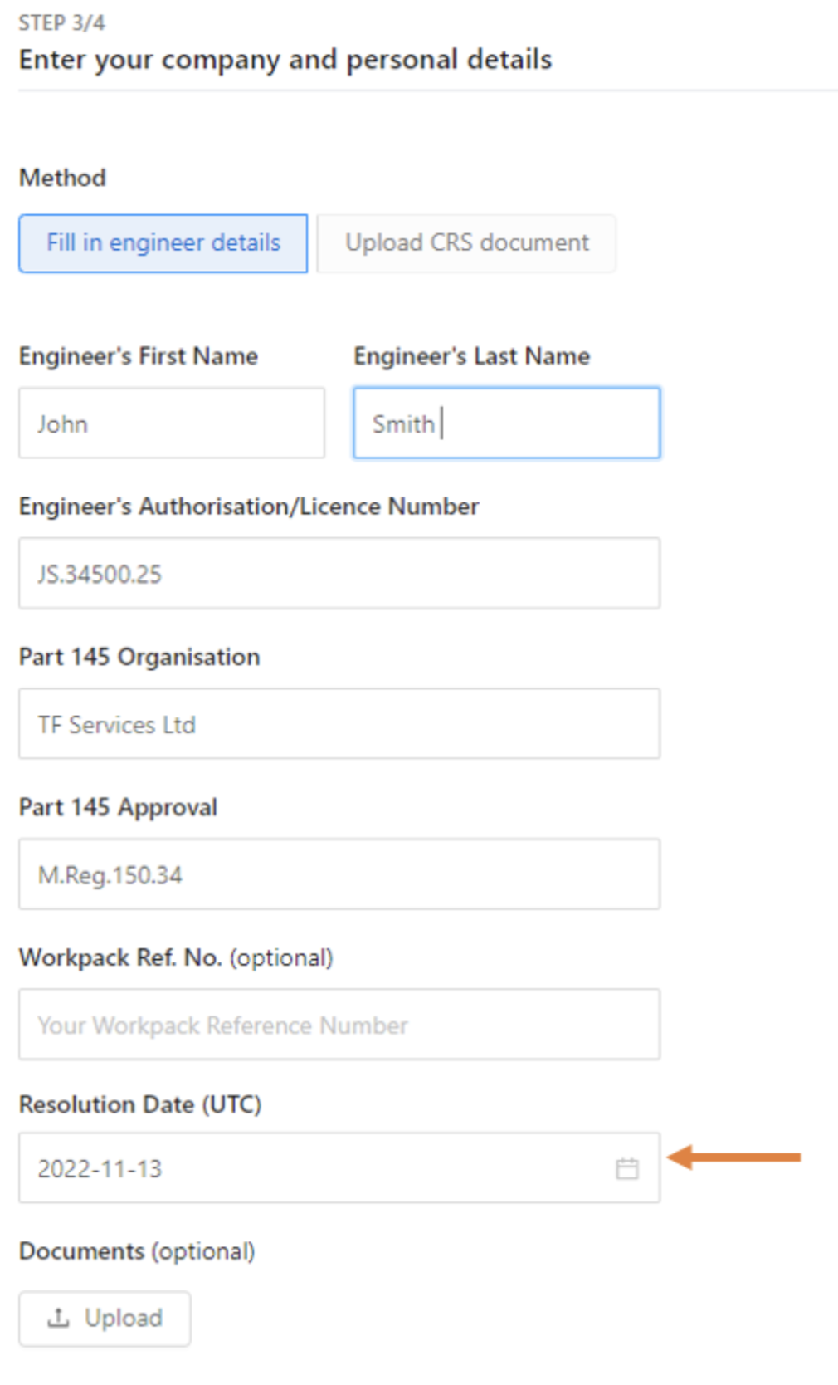Focus the Engineer's First Name field
The width and height of the screenshot is (838, 1385).
(x=172, y=423)
